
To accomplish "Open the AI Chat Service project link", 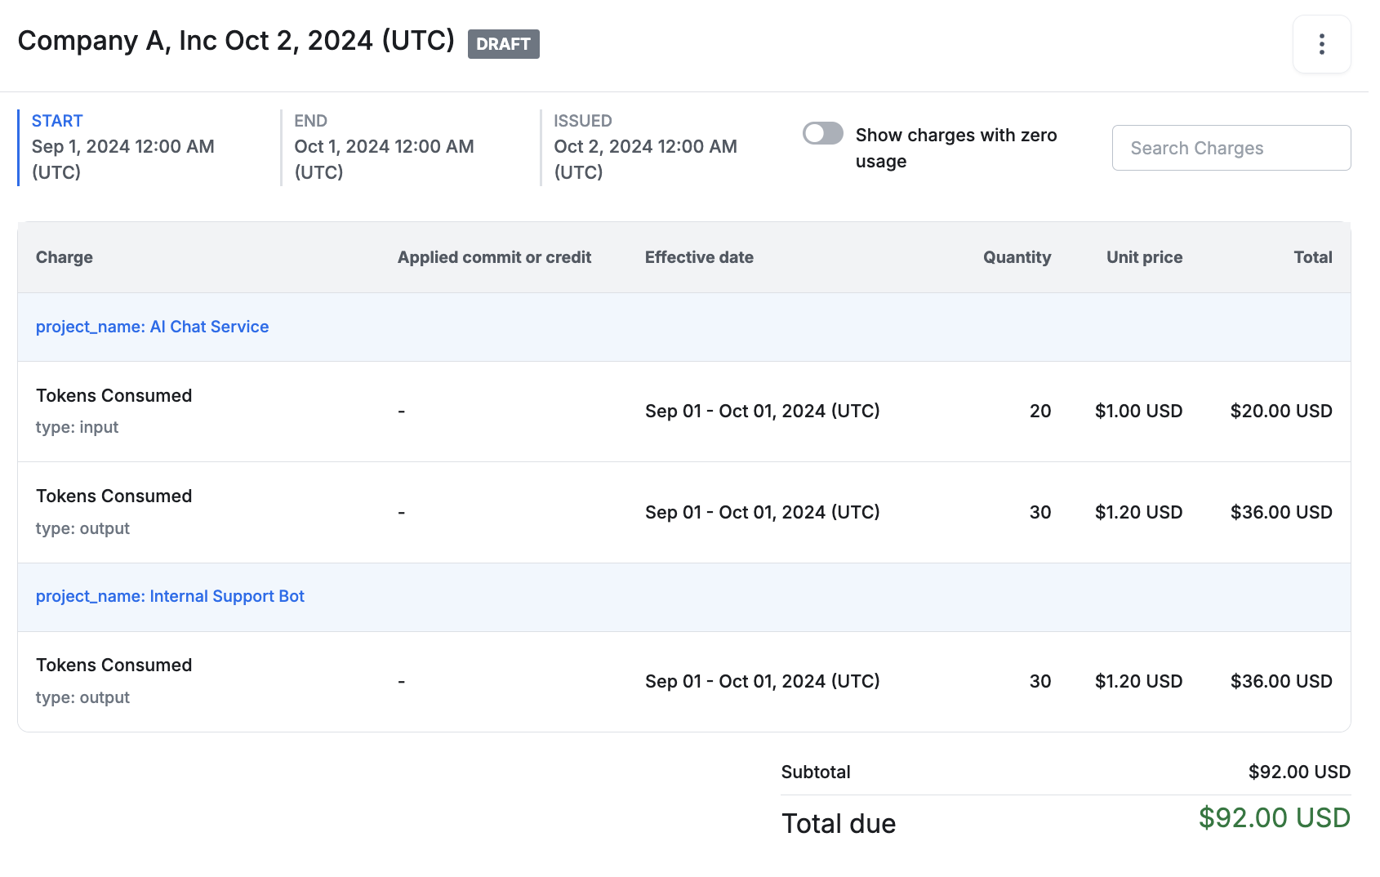I will 152,327.
